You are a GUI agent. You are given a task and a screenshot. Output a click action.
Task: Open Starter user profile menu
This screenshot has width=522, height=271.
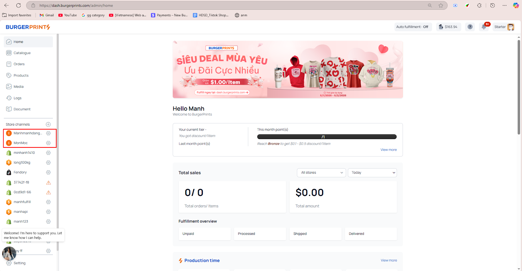coord(504,27)
